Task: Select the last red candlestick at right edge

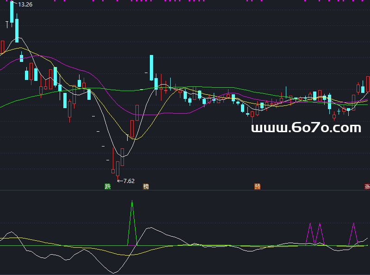Action: coord(368,84)
